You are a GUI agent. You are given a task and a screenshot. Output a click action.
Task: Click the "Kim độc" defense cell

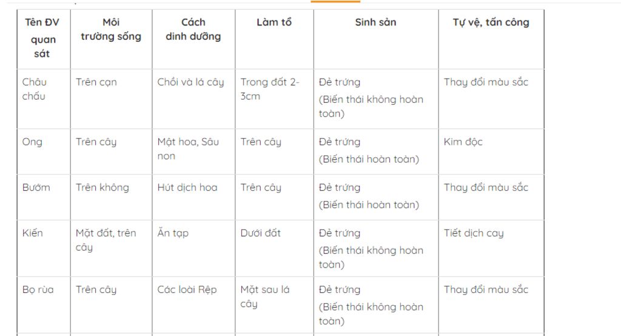(463, 142)
